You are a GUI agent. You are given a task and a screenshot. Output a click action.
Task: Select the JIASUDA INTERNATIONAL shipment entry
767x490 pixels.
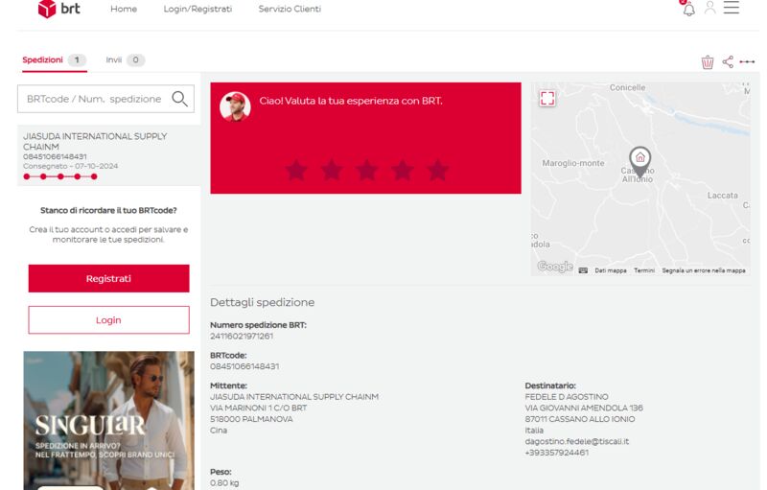tap(108, 155)
